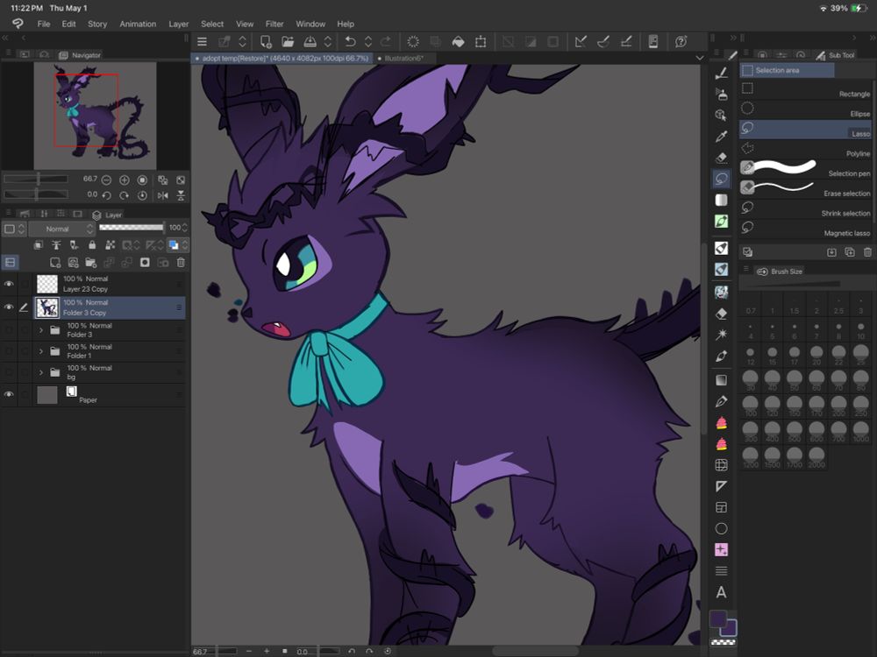Expand the bg layer folder
This screenshot has height=657, width=877.
pos(41,372)
